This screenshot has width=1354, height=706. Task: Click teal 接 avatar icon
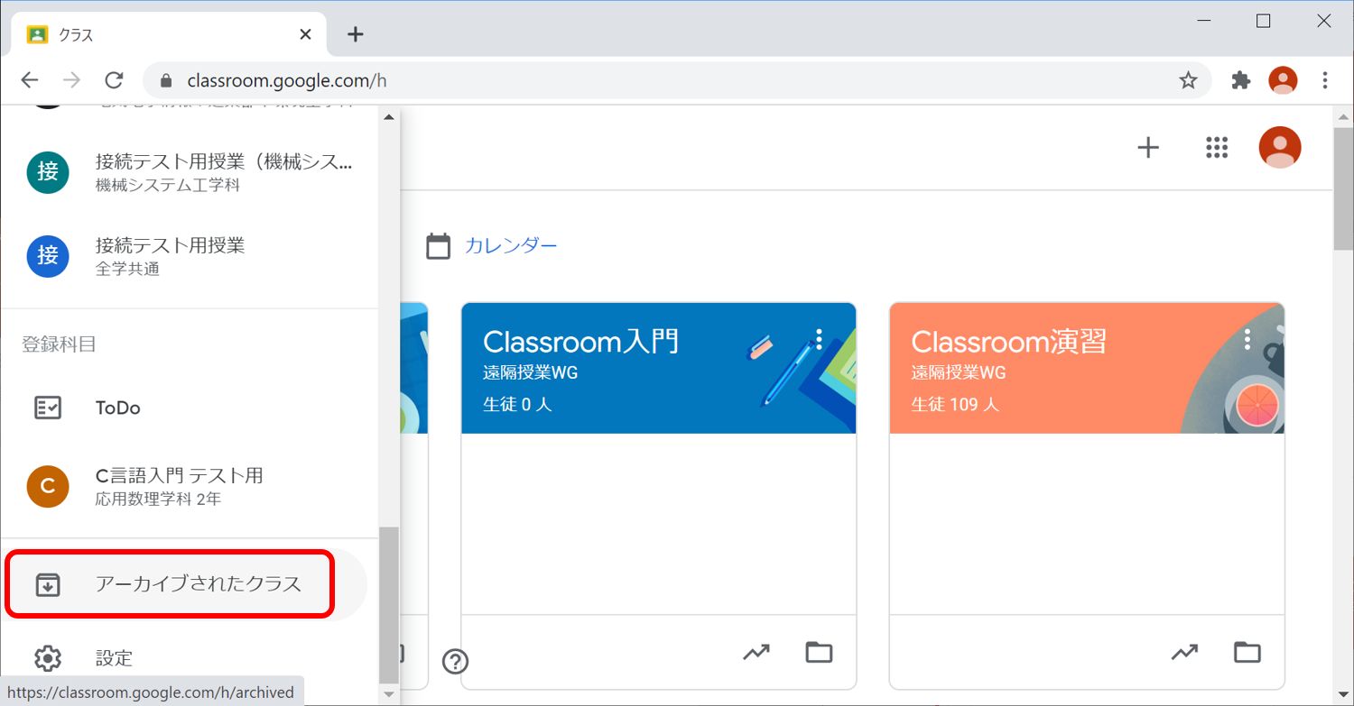(48, 172)
